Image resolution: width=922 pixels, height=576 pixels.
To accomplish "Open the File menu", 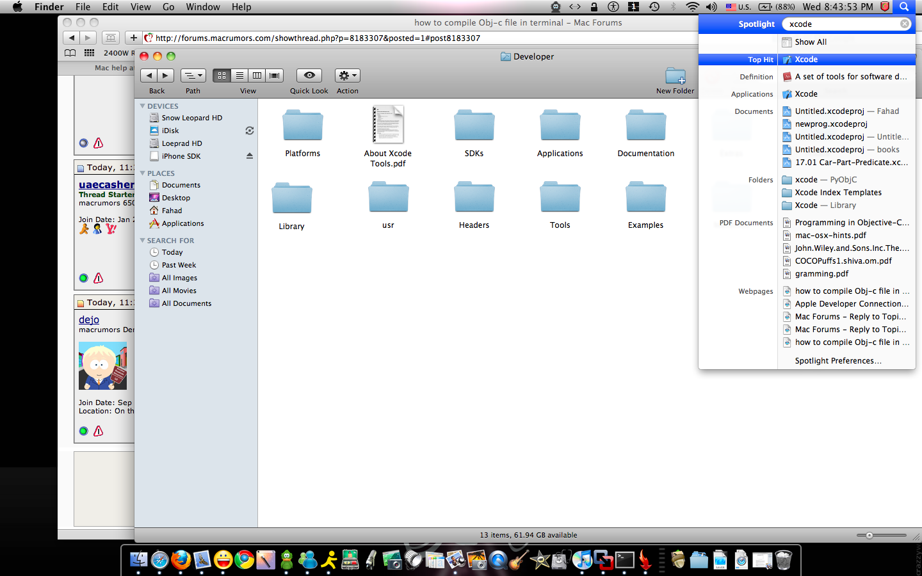I will (83, 6).
